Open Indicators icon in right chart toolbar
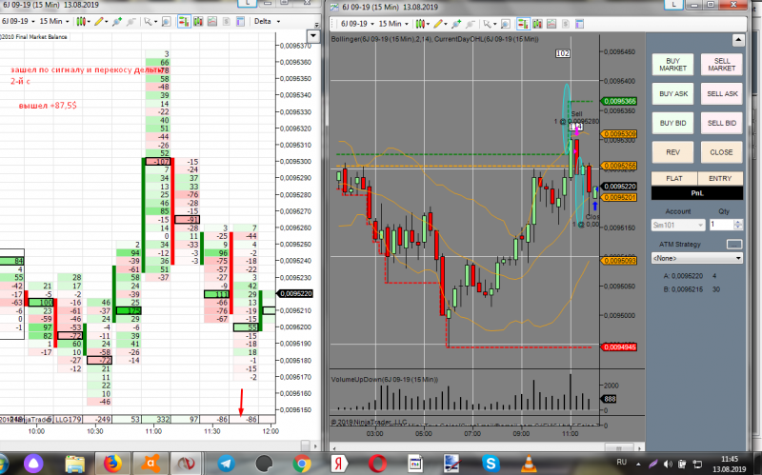 (551, 24)
